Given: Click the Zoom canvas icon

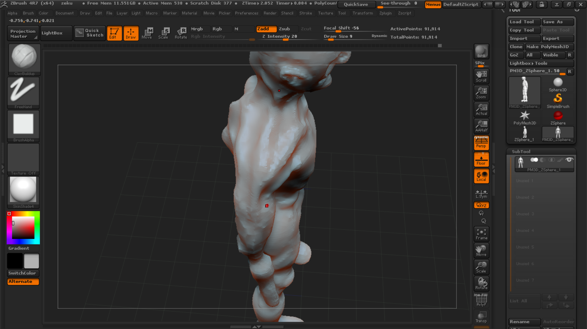Looking at the screenshot, I should click(x=481, y=93).
